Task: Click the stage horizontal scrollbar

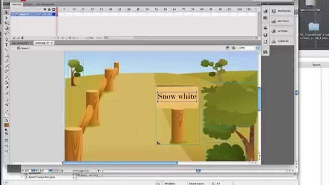Action: 120,163
